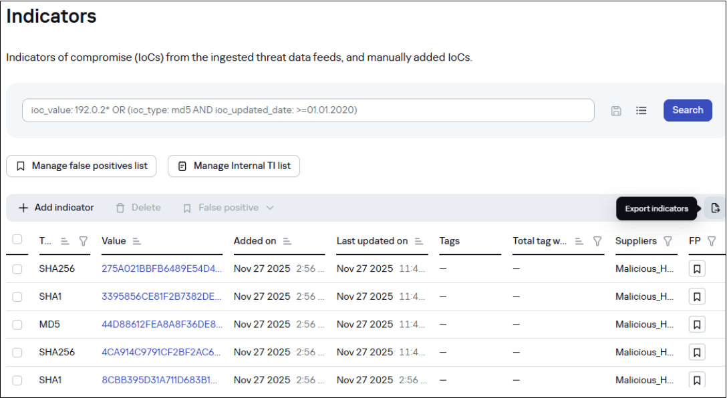This screenshot has height=398, width=727.
Task: Open the 3395856CE81F2B7382DE indicator link
Action: pyautogui.click(x=161, y=296)
